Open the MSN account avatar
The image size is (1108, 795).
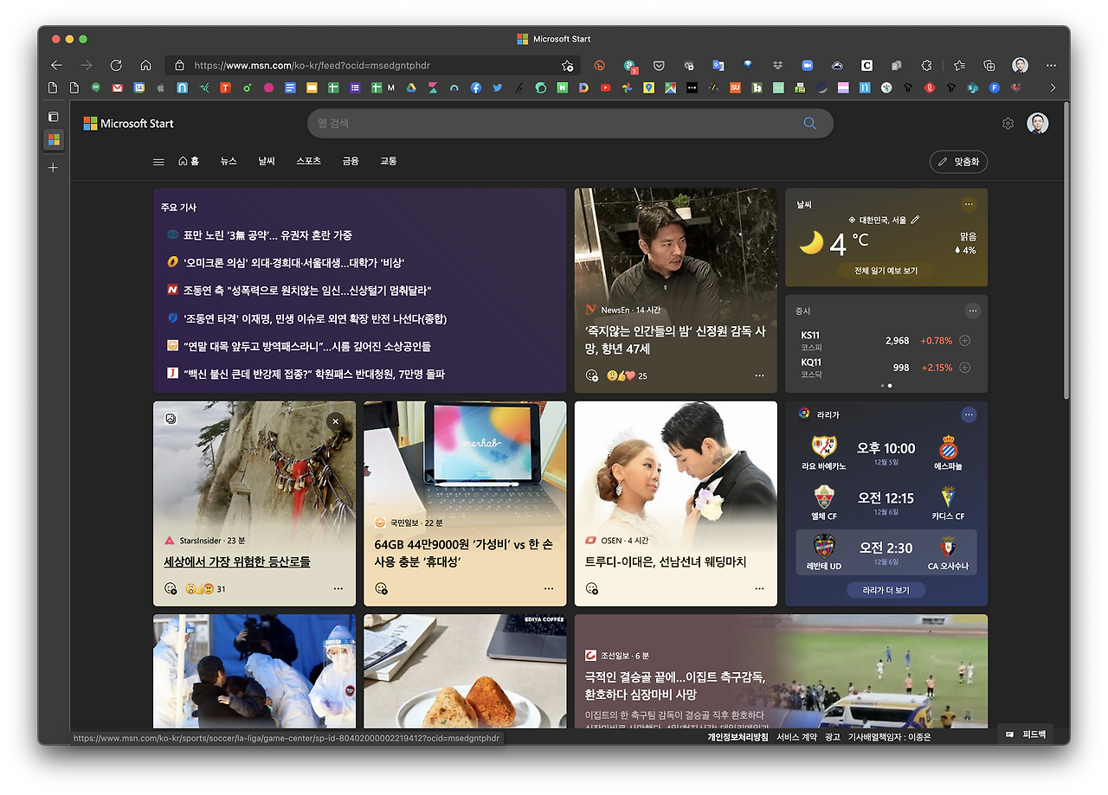[x=1037, y=123]
